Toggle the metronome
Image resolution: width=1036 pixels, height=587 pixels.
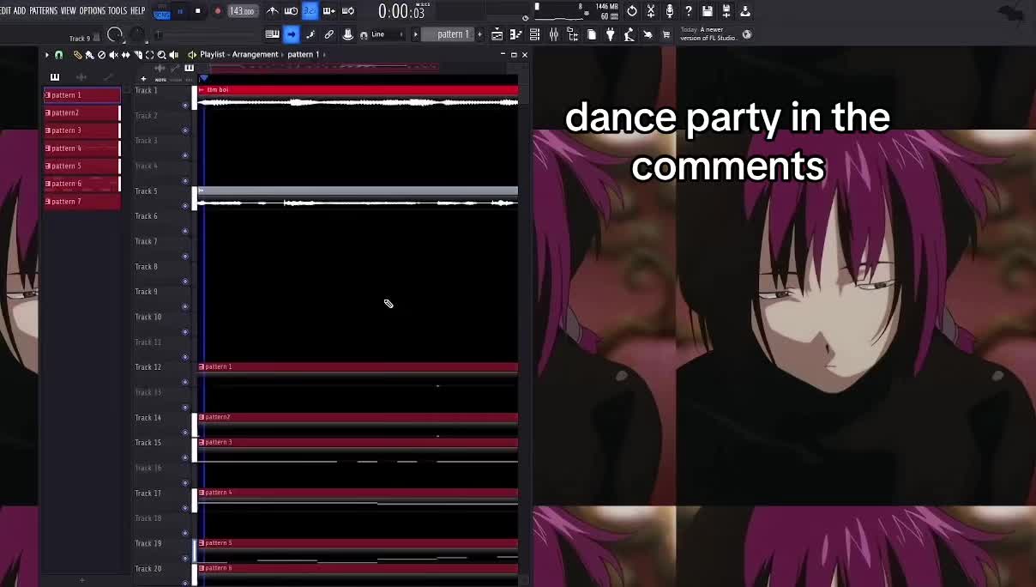pos(273,11)
